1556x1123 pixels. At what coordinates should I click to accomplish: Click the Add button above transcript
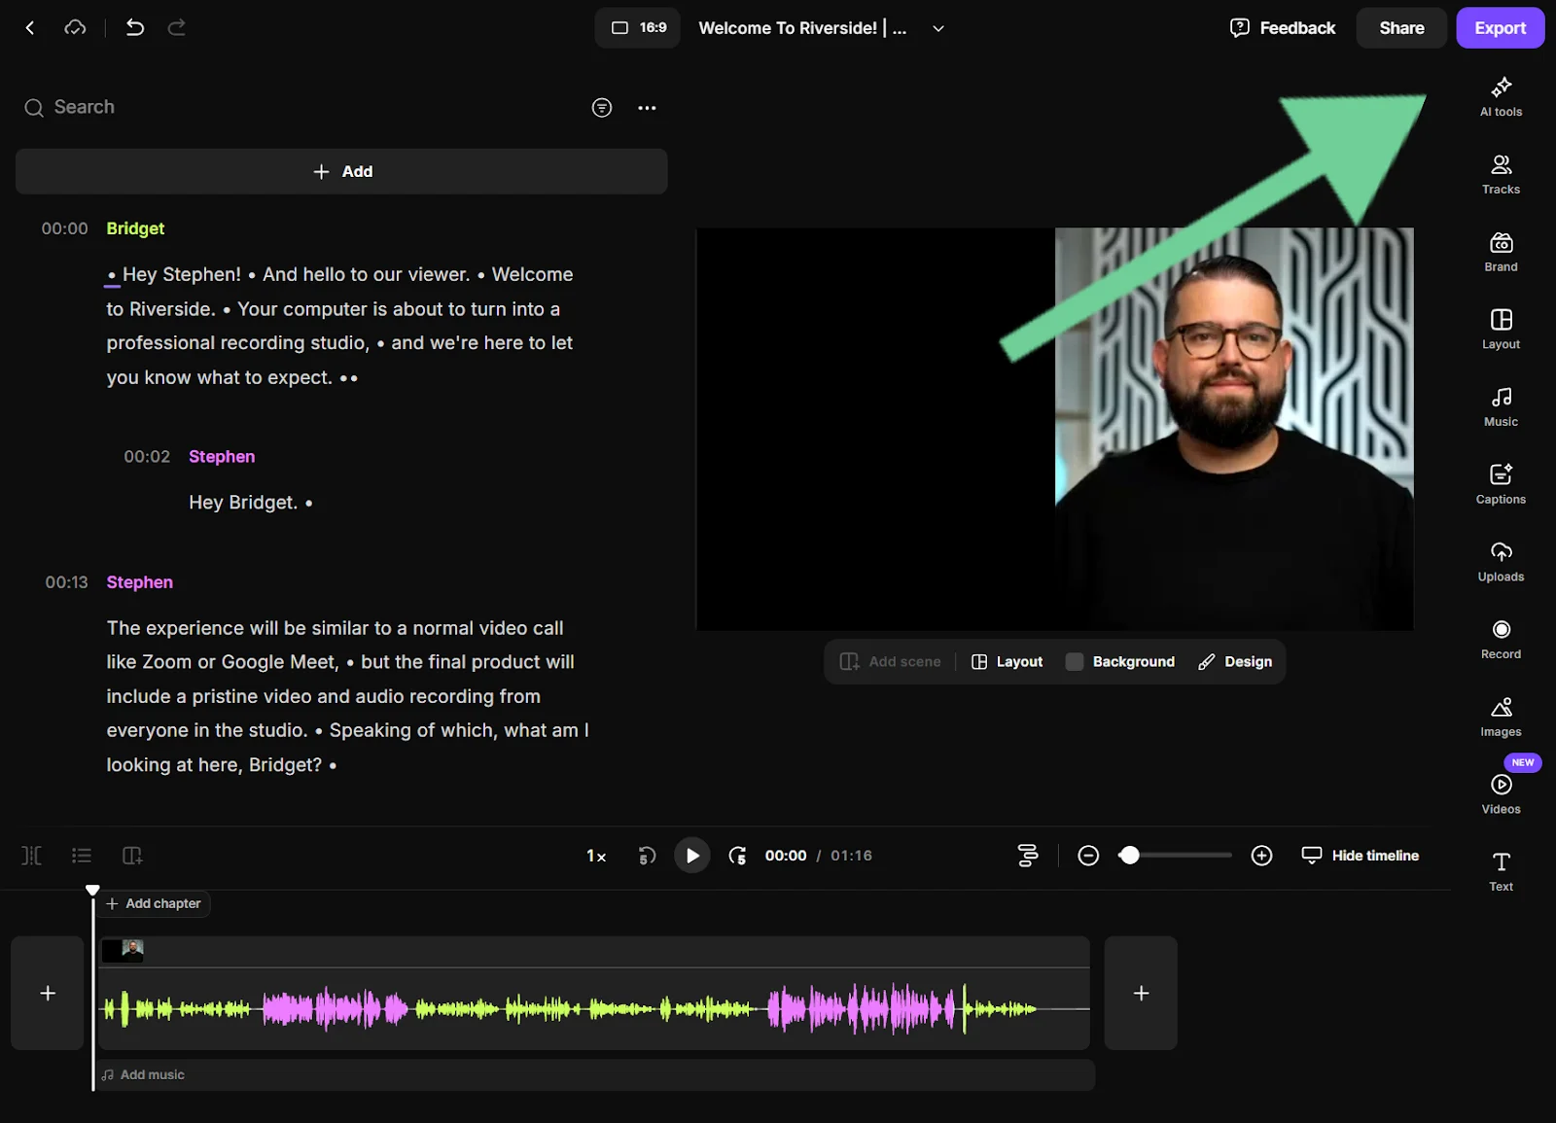pyautogui.click(x=341, y=171)
